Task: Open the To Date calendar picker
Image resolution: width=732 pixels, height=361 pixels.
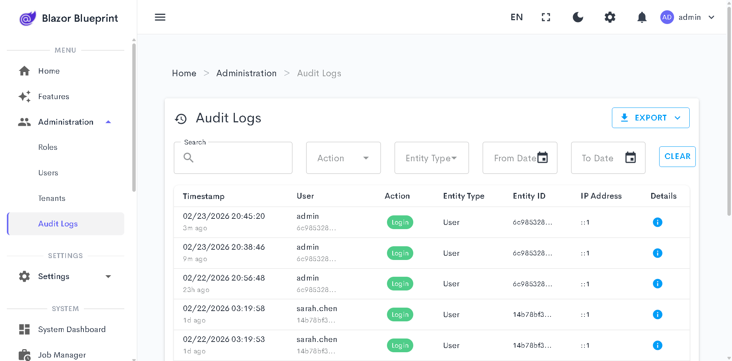Action: [x=631, y=157]
